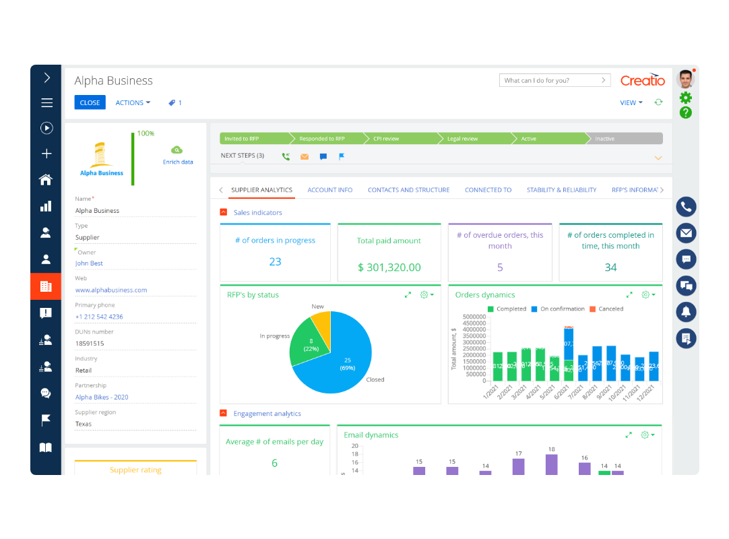
Task: Click the green settings gear icon
Action: click(686, 98)
